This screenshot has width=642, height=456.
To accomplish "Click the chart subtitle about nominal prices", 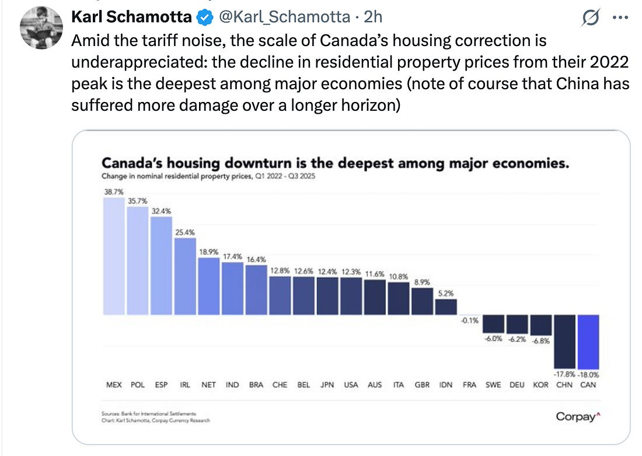I will pos(208,176).
